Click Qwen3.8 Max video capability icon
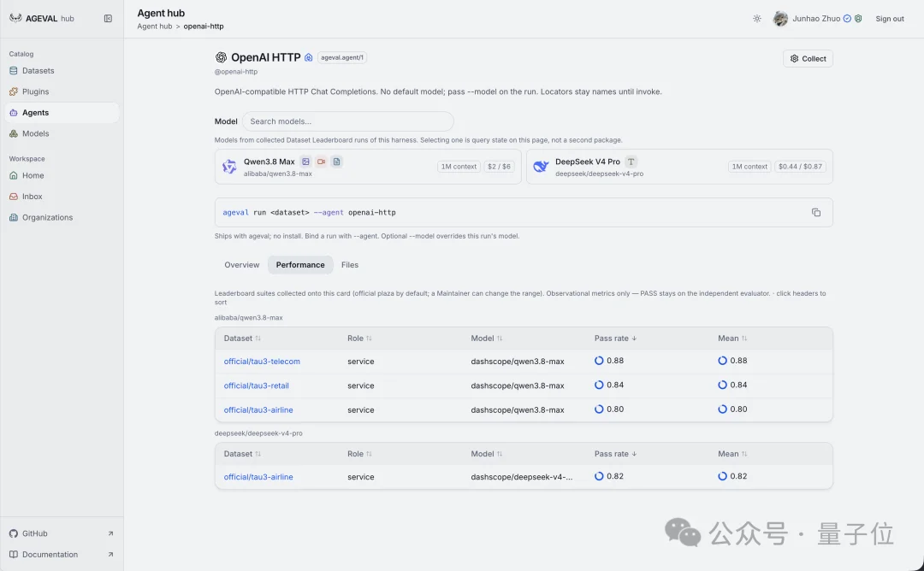The width and height of the screenshot is (924, 571). click(x=321, y=162)
